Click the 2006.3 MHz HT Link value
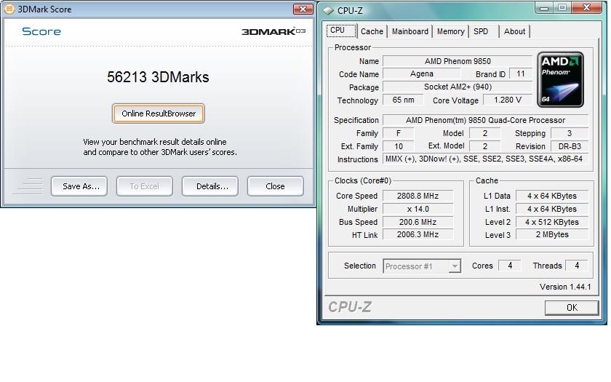This screenshot has width=611, height=382. pyautogui.click(x=418, y=234)
